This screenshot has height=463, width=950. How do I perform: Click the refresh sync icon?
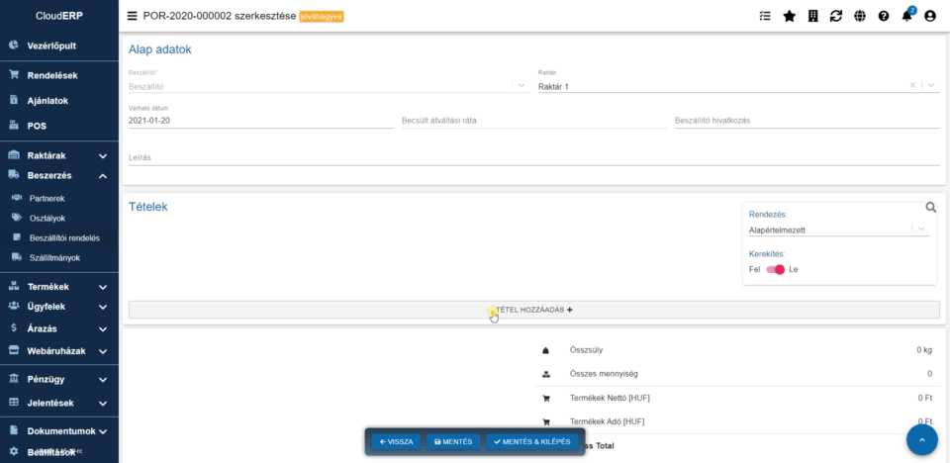836,17
